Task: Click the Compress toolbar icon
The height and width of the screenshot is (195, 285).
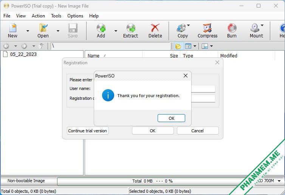Action: [208, 28]
